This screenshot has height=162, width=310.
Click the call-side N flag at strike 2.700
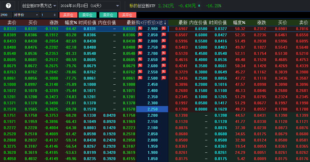click(x=140, y=53)
